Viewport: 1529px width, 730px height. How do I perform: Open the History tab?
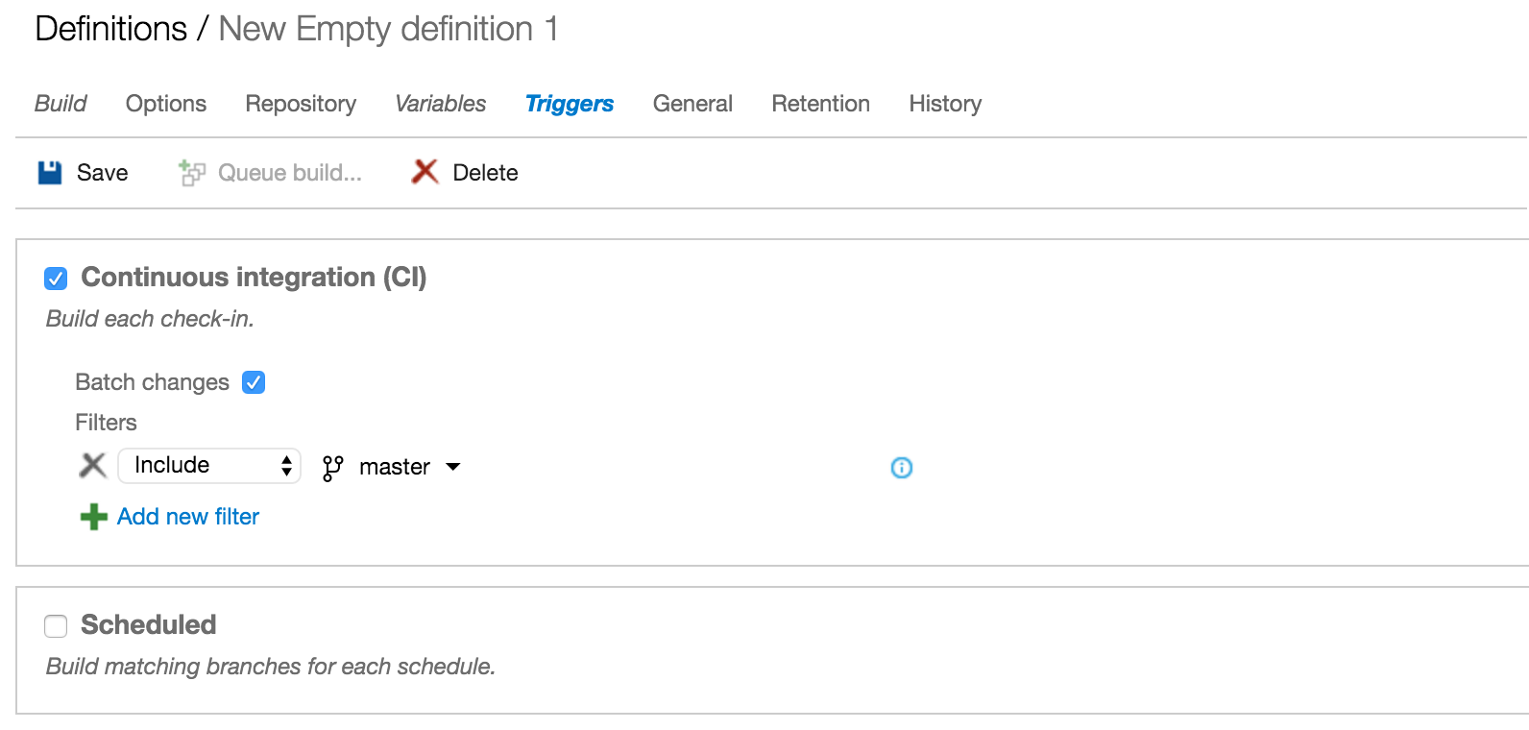point(945,104)
